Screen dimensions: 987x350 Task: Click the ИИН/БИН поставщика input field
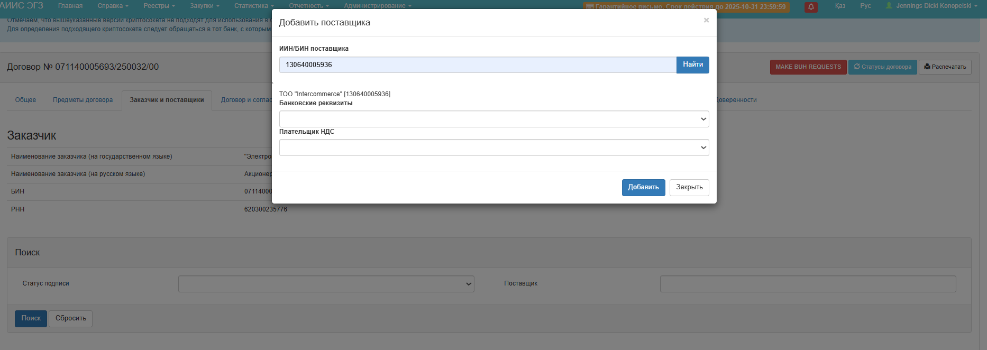tap(477, 65)
